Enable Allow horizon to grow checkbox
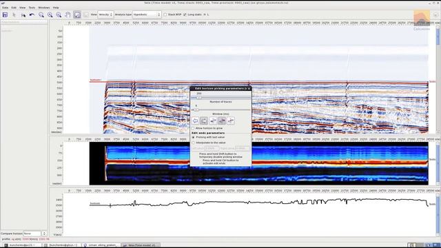This screenshot has height=248, width=441. pyautogui.click(x=193, y=128)
